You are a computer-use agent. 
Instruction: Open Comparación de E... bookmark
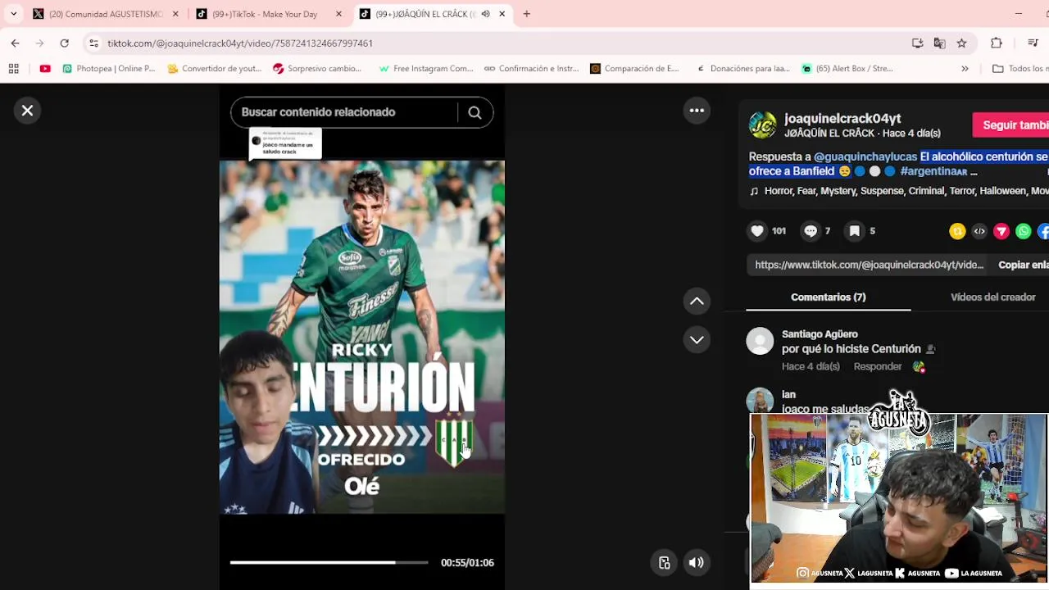(635, 69)
